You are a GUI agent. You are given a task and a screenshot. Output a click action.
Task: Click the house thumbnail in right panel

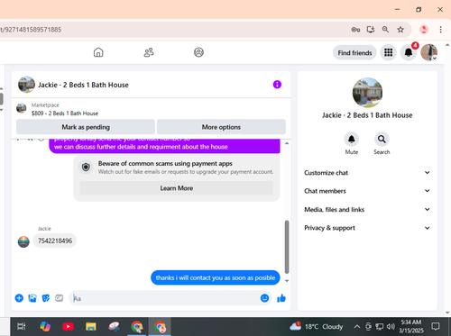click(367, 93)
